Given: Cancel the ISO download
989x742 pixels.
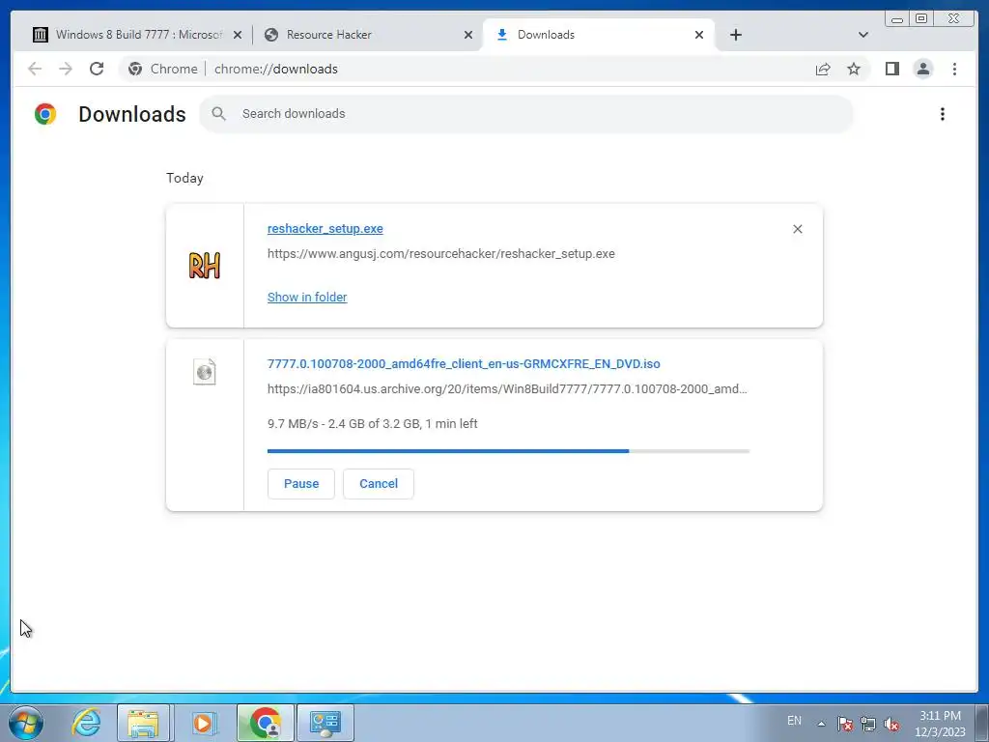Looking at the screenshot, I should pyautogui.click(x=379, y=484).
